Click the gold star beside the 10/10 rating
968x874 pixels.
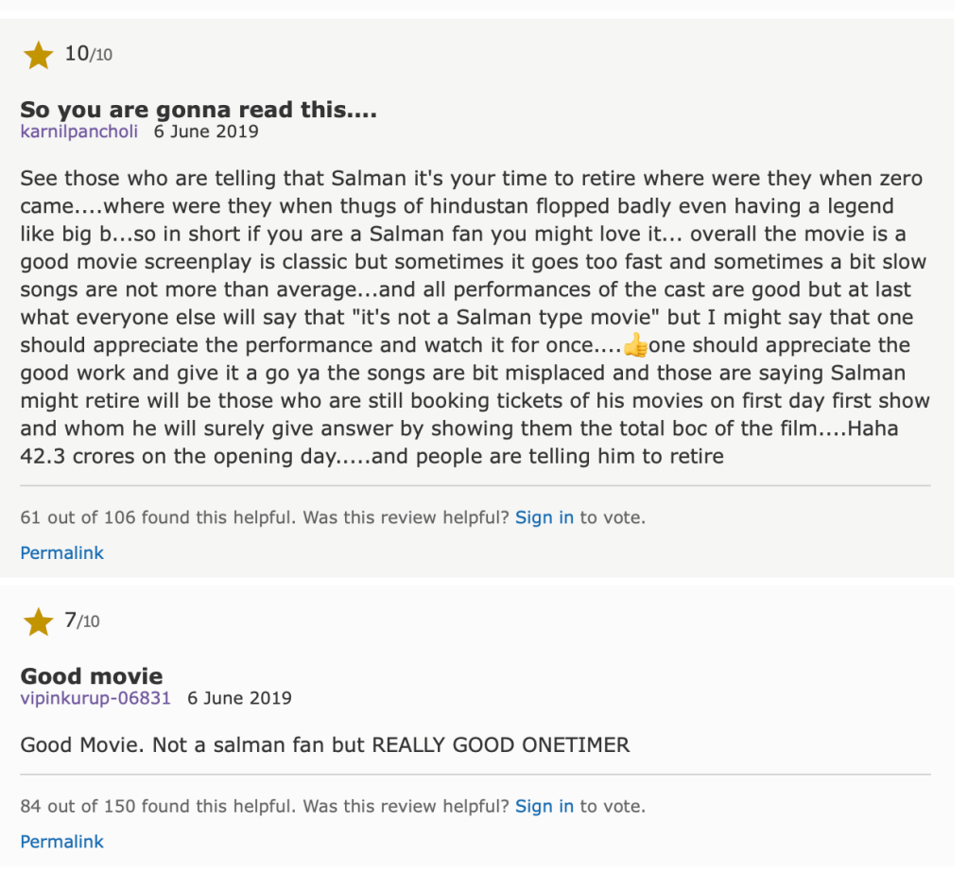coord(38,56)
